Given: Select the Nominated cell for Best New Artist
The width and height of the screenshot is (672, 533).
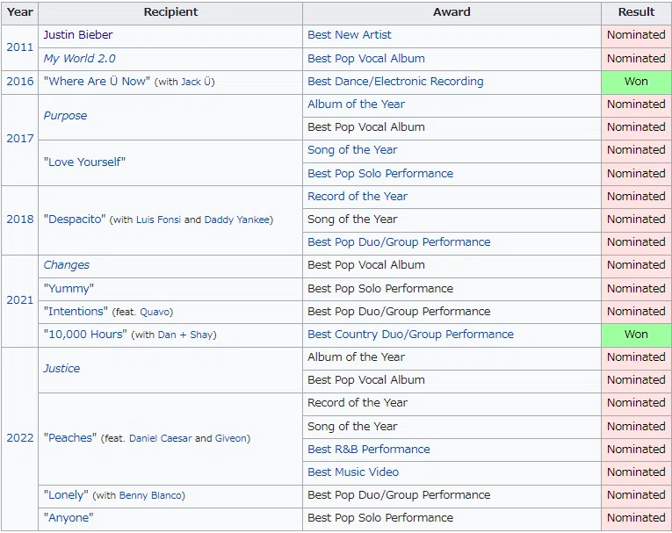Looking at the screenshot, I should click(x=636, y=35).
